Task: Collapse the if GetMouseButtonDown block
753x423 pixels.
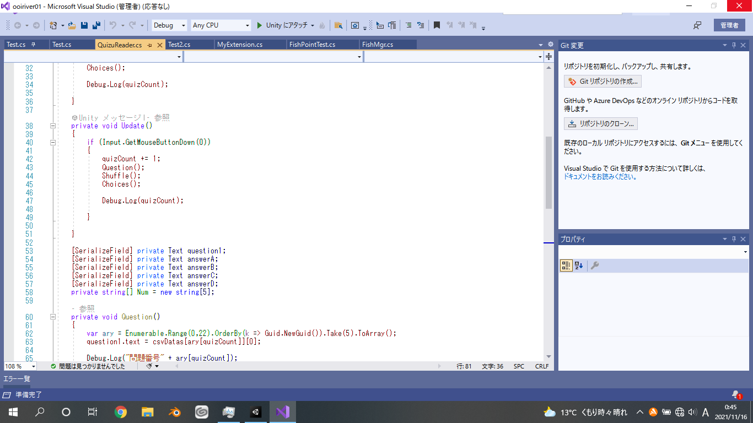Action: coord(53,142)
